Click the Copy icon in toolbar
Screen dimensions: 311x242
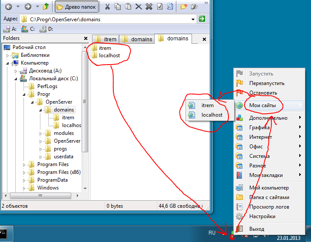[118, 7]
